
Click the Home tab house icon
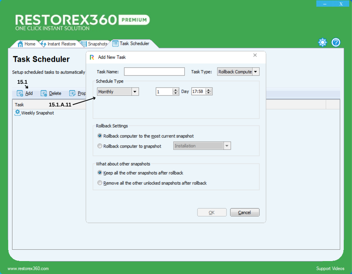pyautogui.click(x=20, y=44)
